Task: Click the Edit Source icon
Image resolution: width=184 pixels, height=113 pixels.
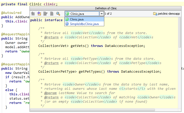Action: (45, 14)
